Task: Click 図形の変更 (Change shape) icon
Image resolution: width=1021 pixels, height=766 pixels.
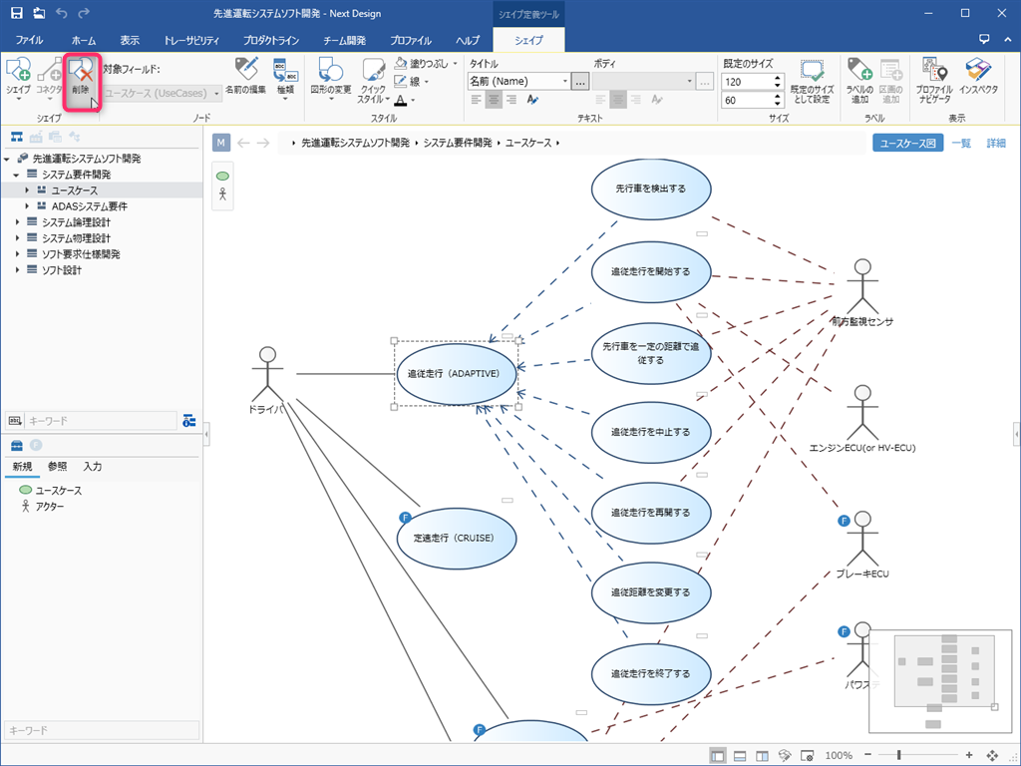Action: point(330,79)
